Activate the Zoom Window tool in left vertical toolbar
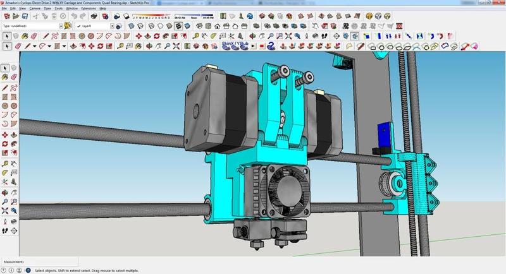 [x=13, y=201]
